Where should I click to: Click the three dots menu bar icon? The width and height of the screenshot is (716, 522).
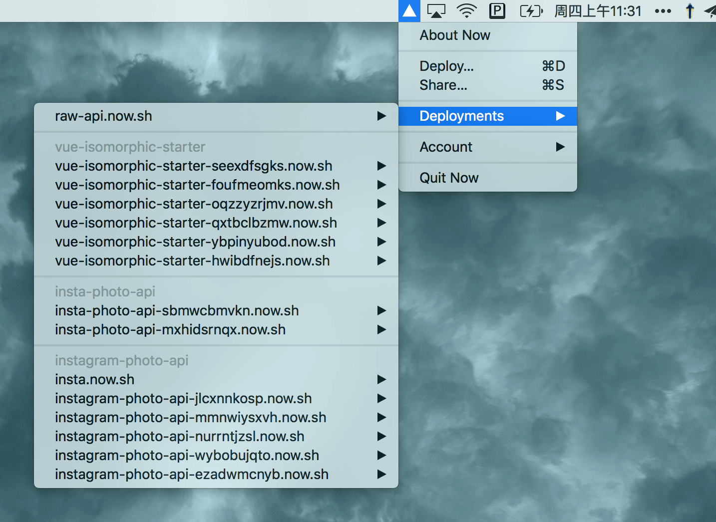click(x=663, y=11)
